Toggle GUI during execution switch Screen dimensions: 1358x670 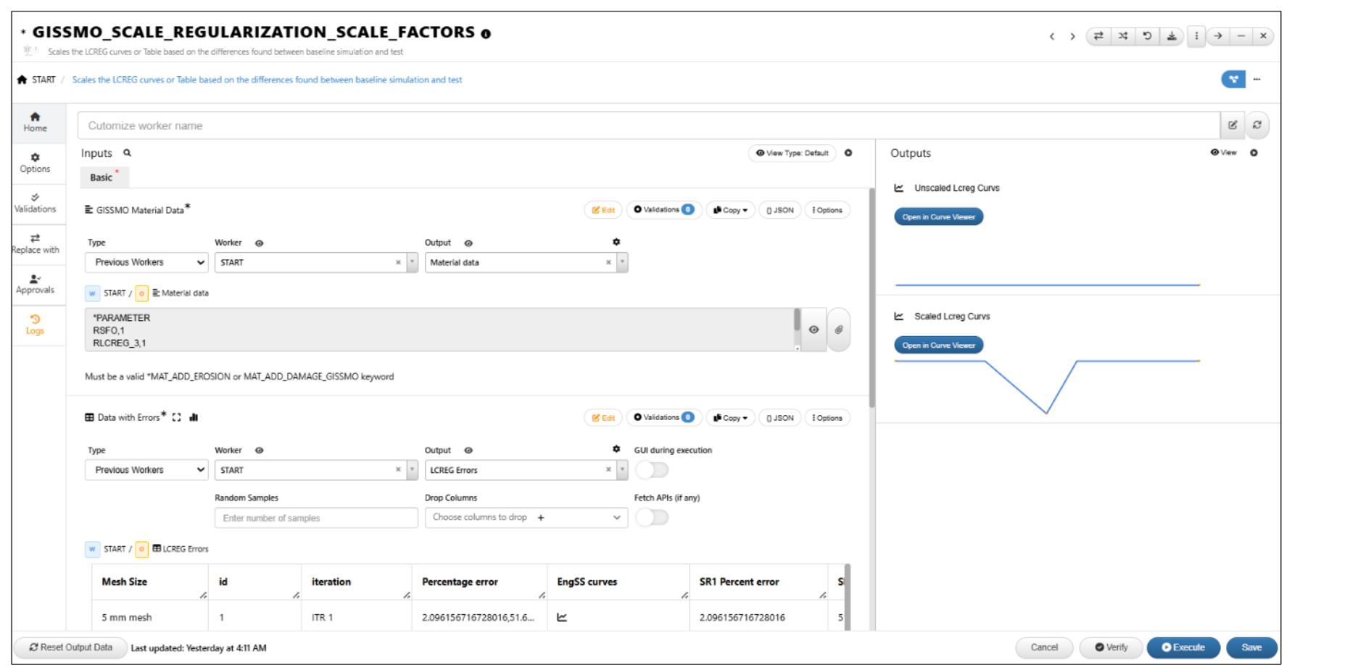(652, 470)
